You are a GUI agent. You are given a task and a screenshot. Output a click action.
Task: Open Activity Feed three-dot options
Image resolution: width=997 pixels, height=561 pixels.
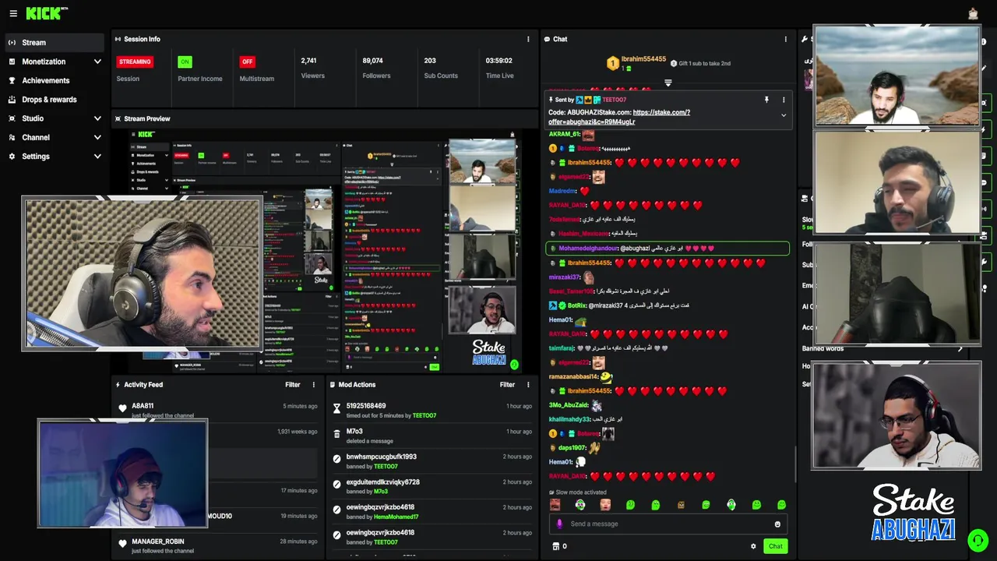pos(314,385)
